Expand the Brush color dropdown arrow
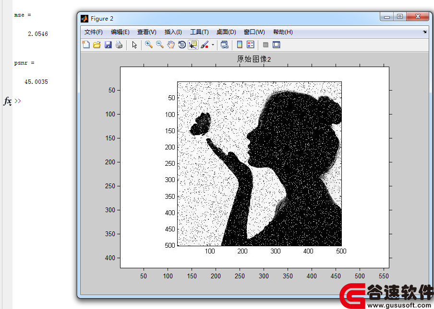 click(x=213, y=45)
